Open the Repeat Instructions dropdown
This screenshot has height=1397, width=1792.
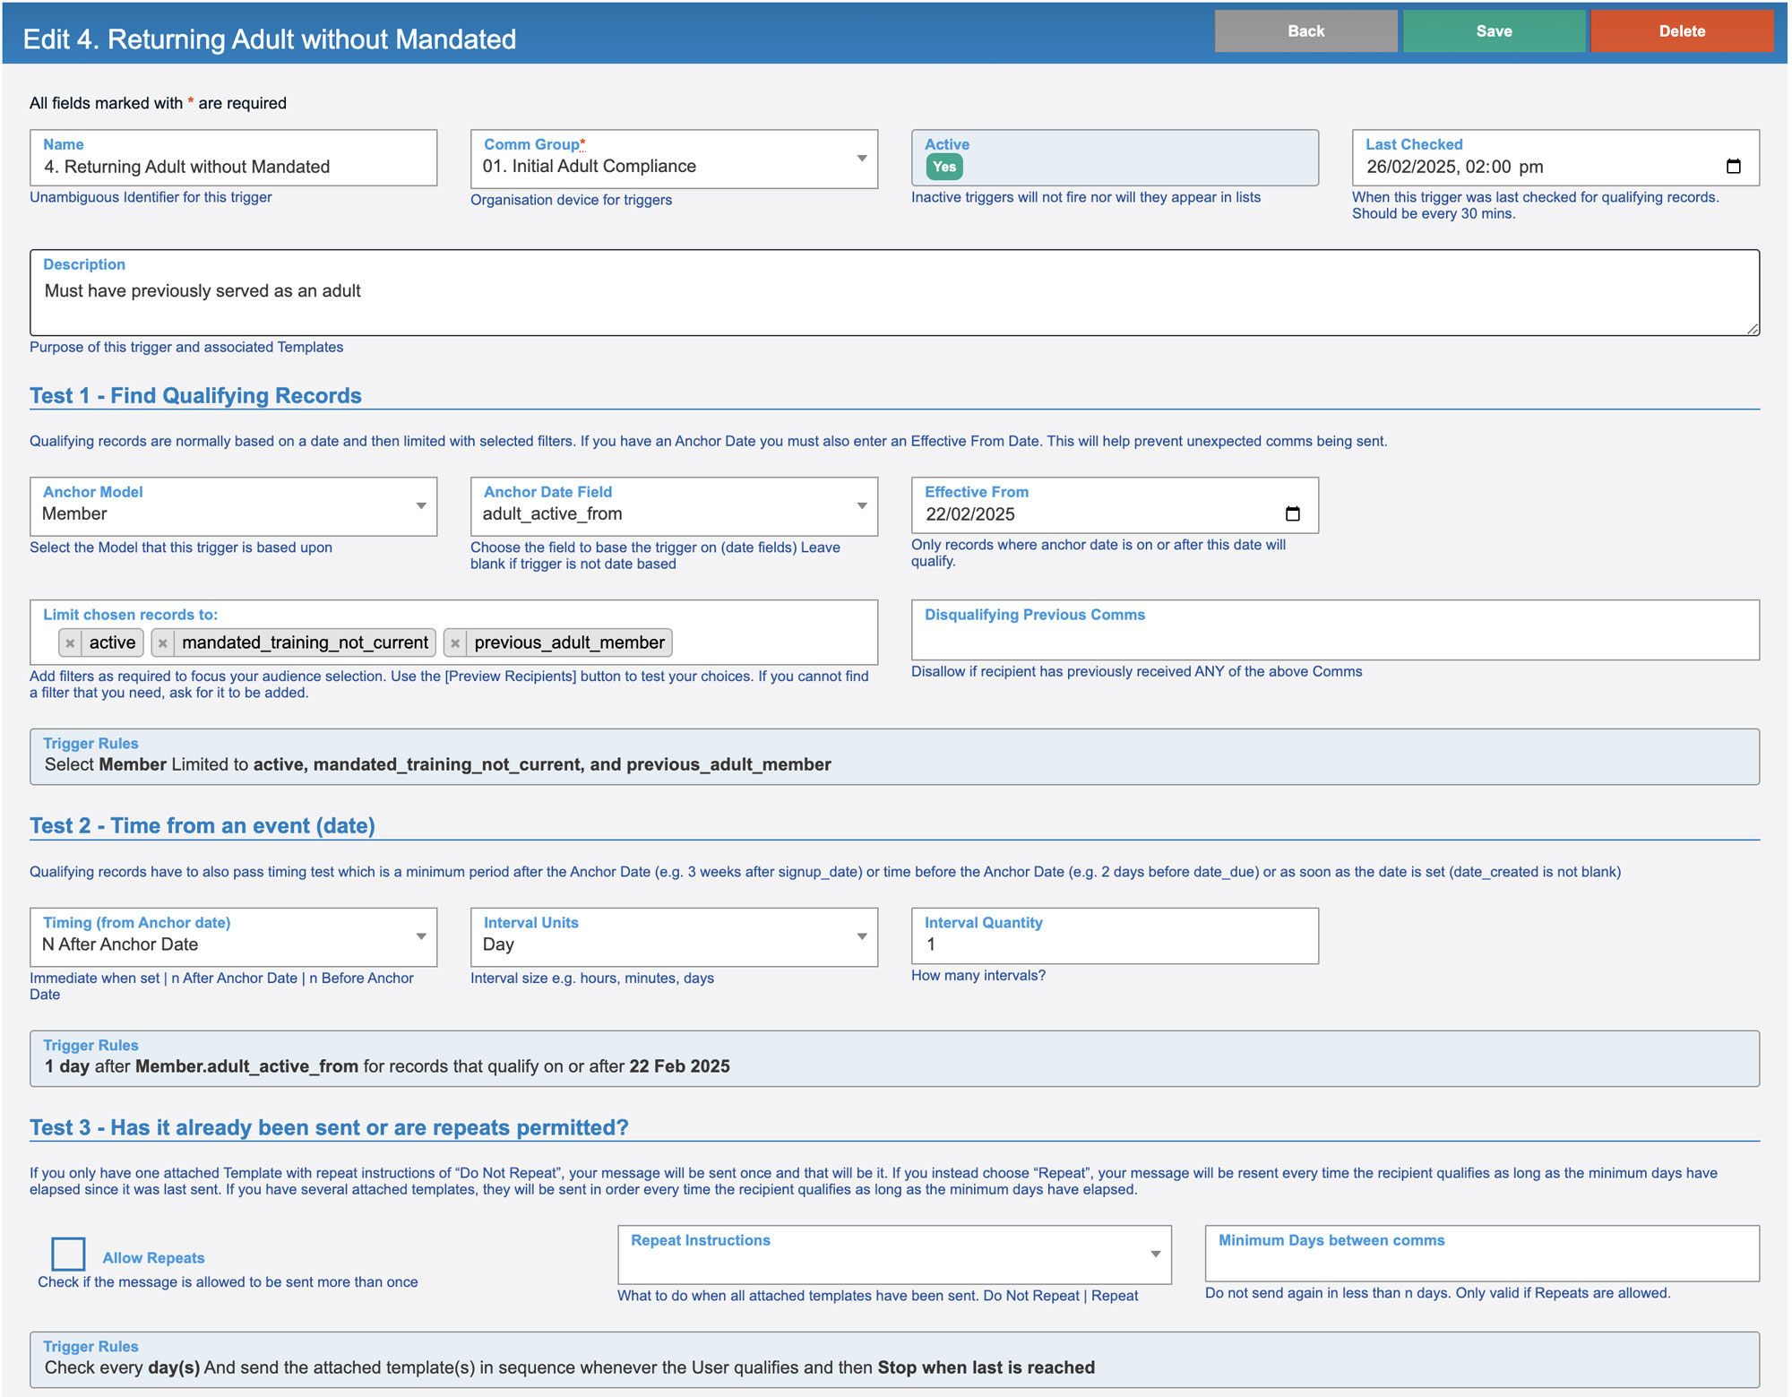(894, 1255)
